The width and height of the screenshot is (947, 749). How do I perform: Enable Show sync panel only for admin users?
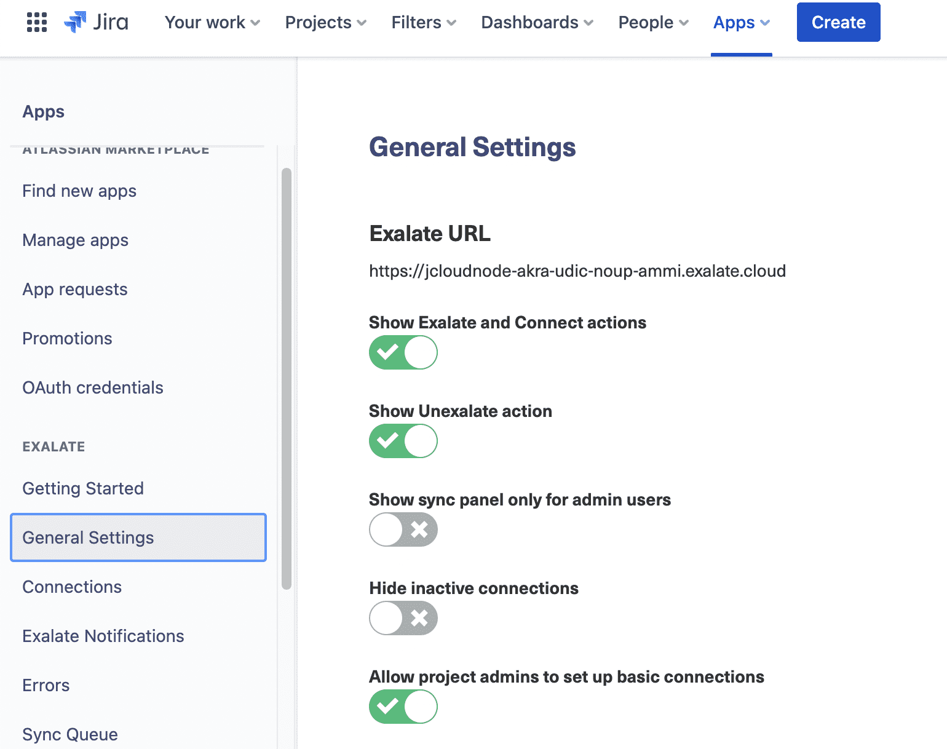click(x=403, y=529)
